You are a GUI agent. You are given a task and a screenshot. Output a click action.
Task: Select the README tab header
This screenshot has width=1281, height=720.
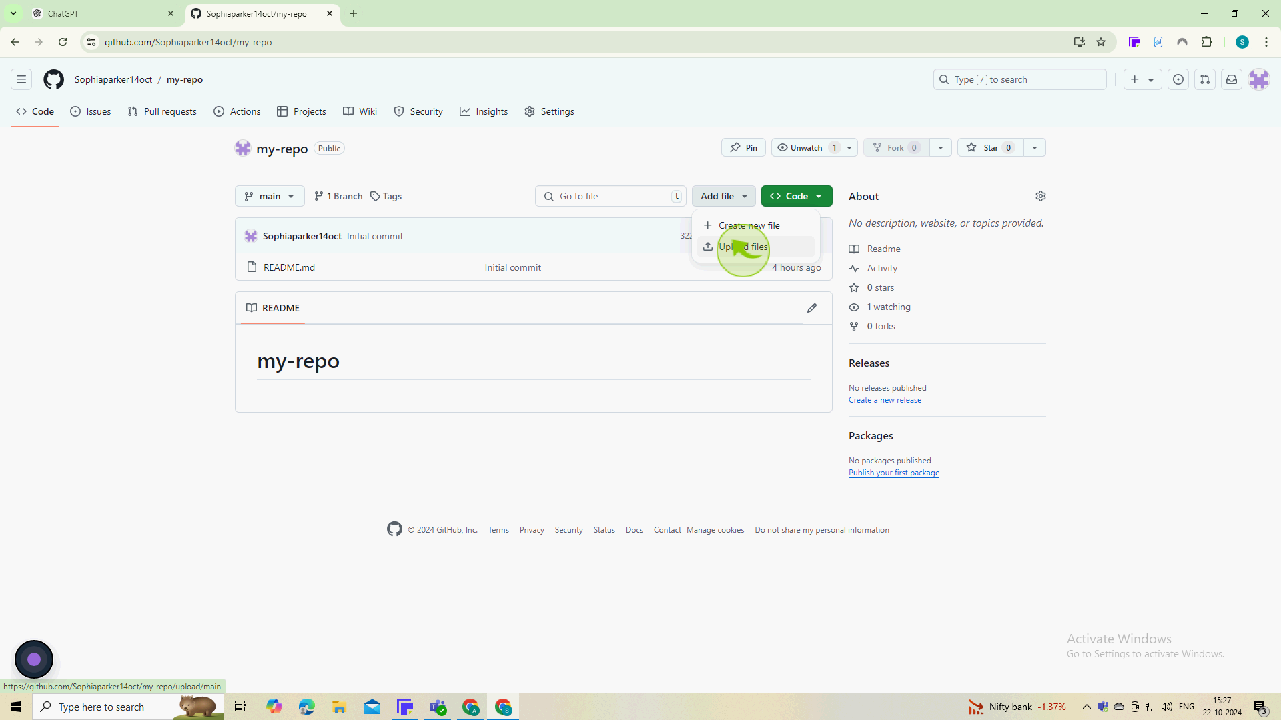[273, 308]
